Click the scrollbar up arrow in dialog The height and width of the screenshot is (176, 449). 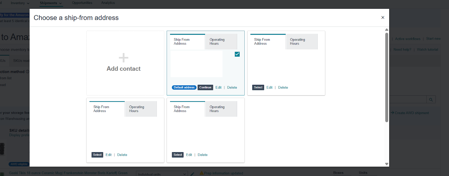(x=387, y=30)
